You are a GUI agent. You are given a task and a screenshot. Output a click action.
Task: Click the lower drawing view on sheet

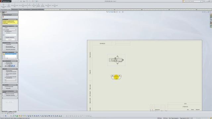tap(116, 77)
